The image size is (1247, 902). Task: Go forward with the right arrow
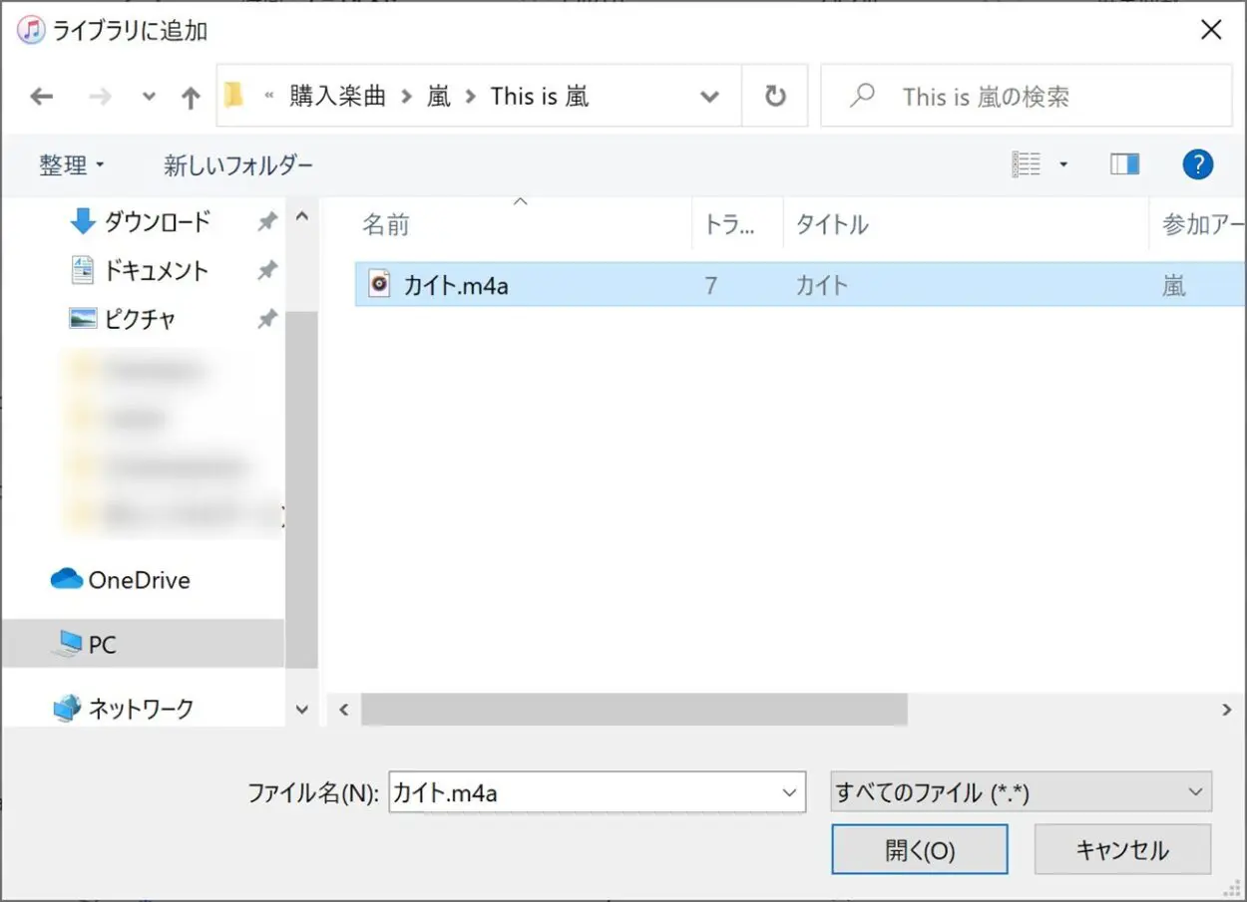pyautogui.click(x=100, y=97)
